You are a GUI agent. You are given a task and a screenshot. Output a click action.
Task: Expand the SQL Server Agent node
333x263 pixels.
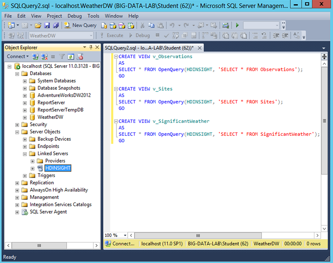[17, 212]
